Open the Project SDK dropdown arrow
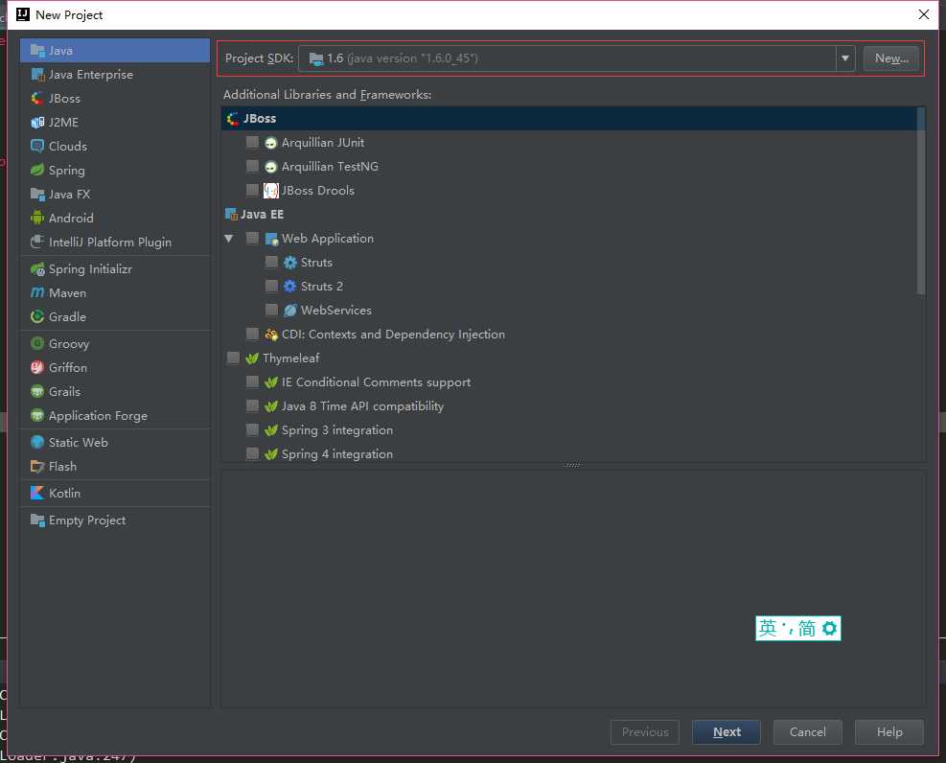Screen dimensions: 946x763 tap(845, 58)
